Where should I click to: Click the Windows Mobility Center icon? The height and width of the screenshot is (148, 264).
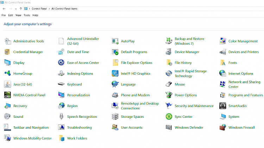click(7, 138)
